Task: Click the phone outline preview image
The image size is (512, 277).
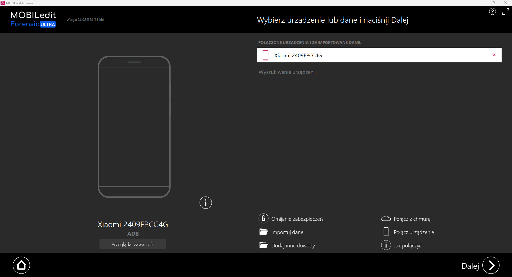Action: tap(134, 127)
